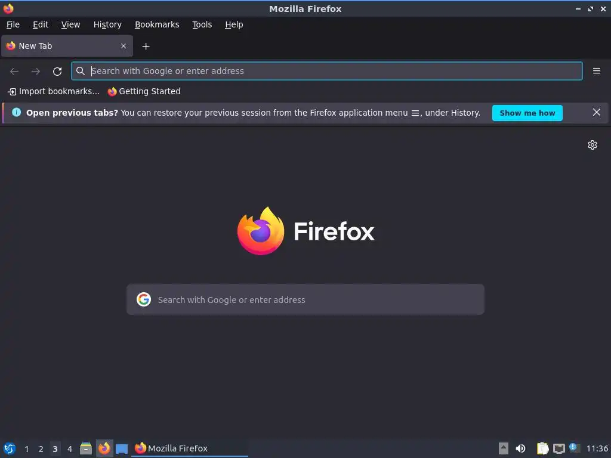The height and width of the screenshot is (458, 611).
Task: Open a new tab with plus button
Action: (146, 47)
